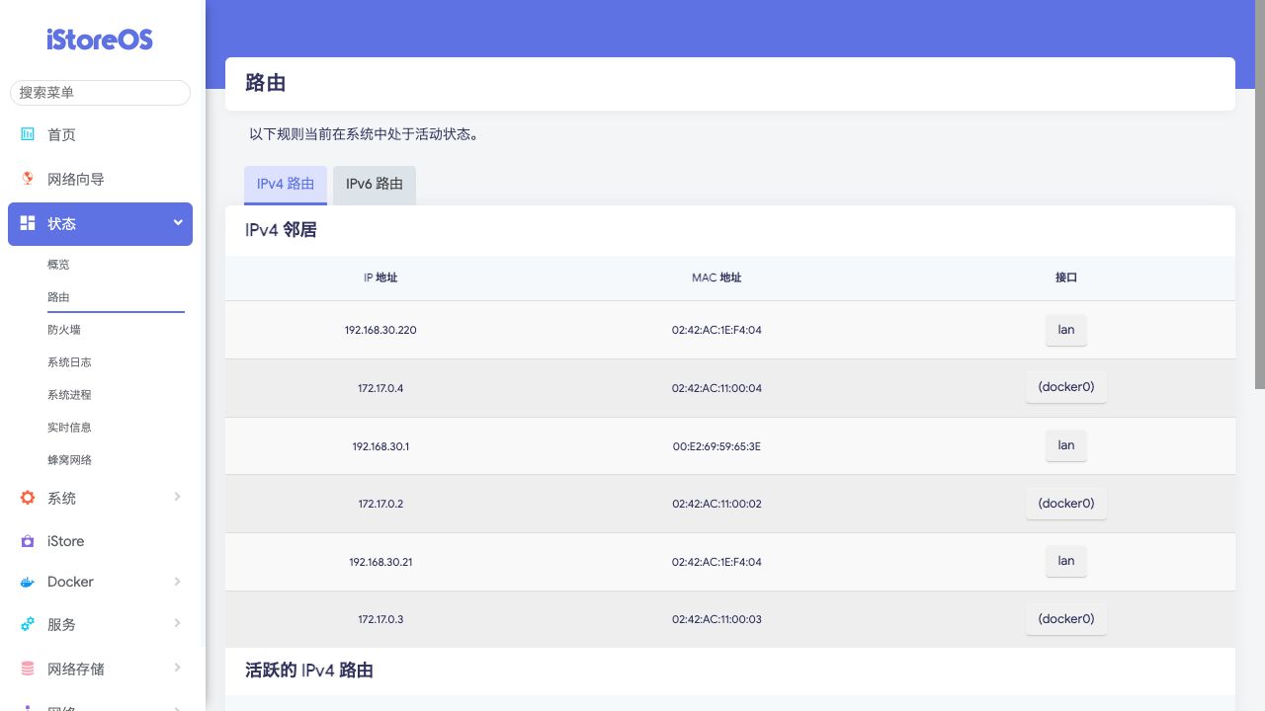Expand the 系统 submenu arrow
Screen dimensions: 1265x711
click(178, 497)
